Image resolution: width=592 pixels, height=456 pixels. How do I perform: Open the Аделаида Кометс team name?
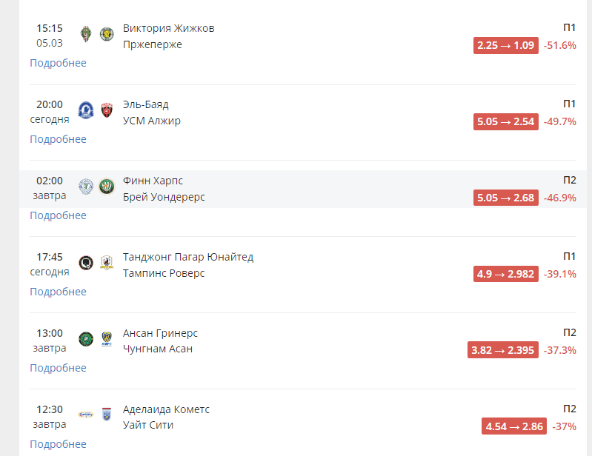tap(166, 409)
